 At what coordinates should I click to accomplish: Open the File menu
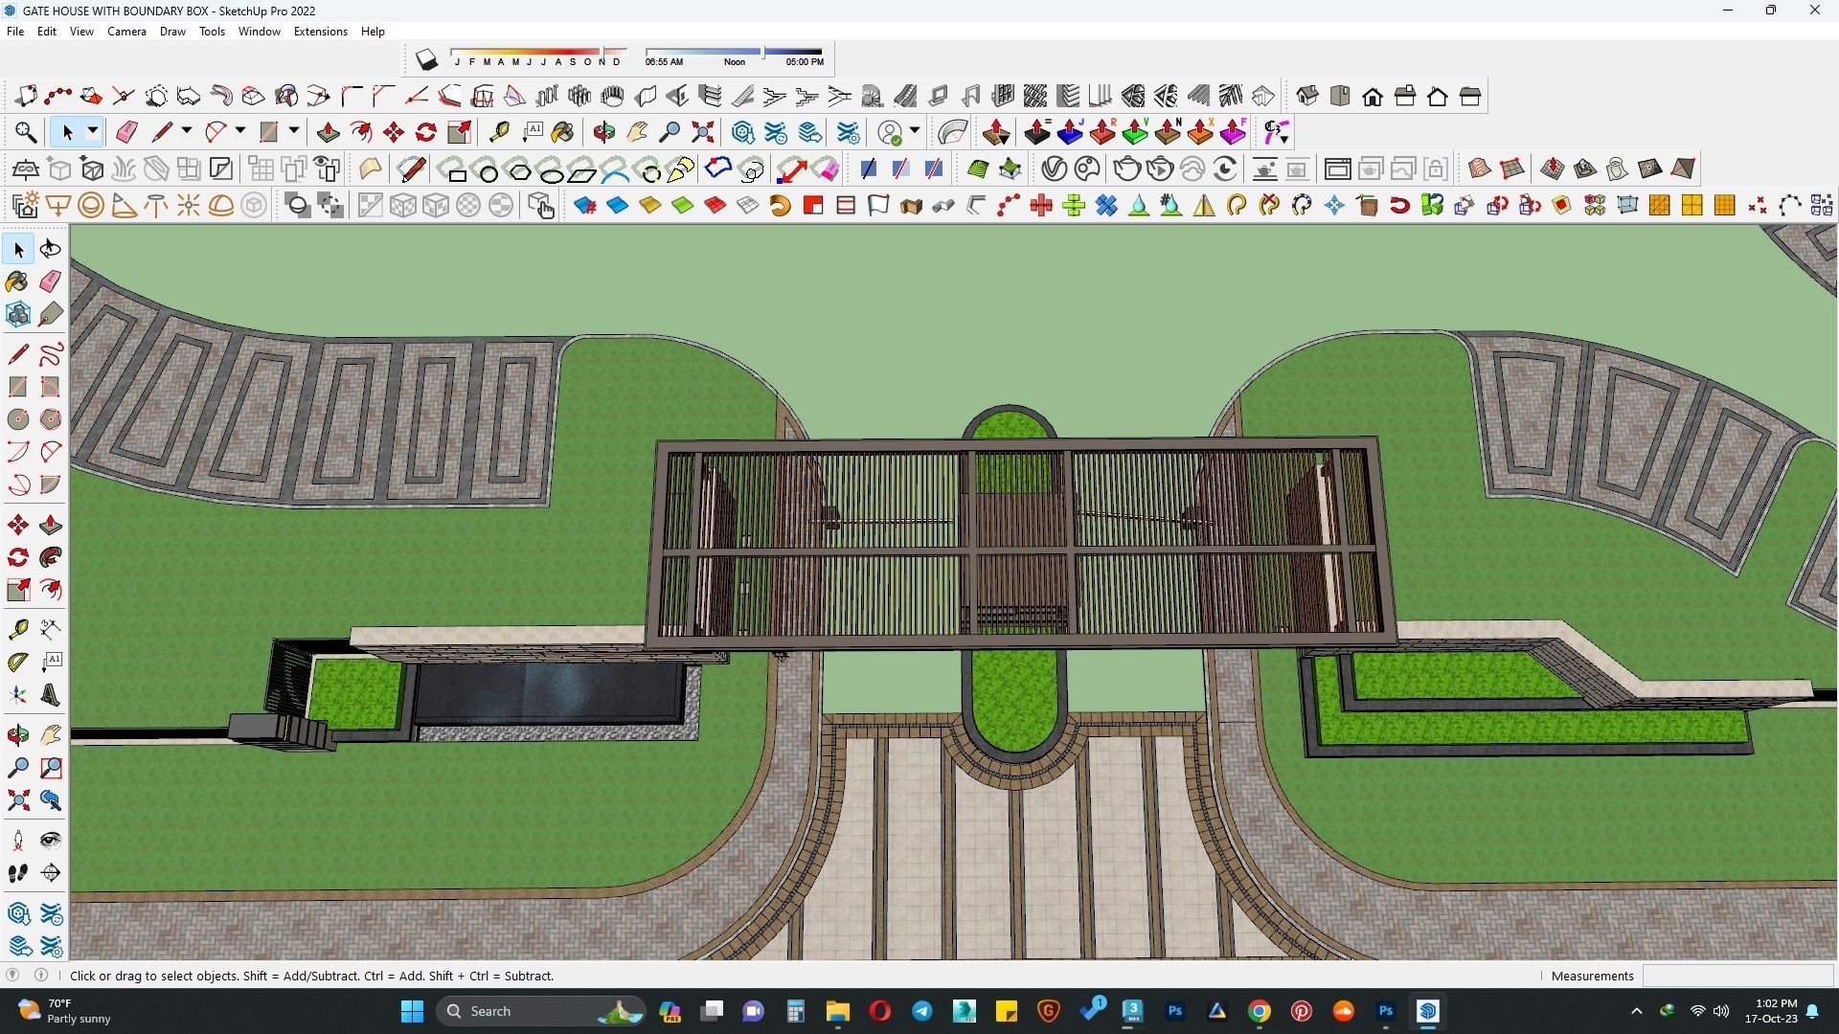(15, 32)
